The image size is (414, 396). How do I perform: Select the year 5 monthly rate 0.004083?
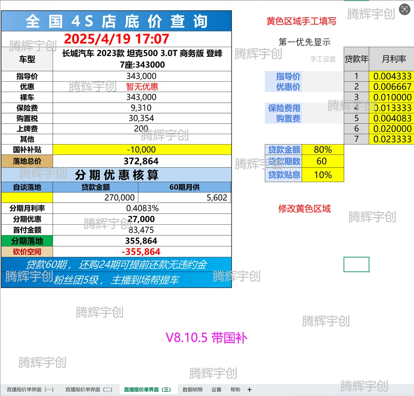(x=392, y=118)
